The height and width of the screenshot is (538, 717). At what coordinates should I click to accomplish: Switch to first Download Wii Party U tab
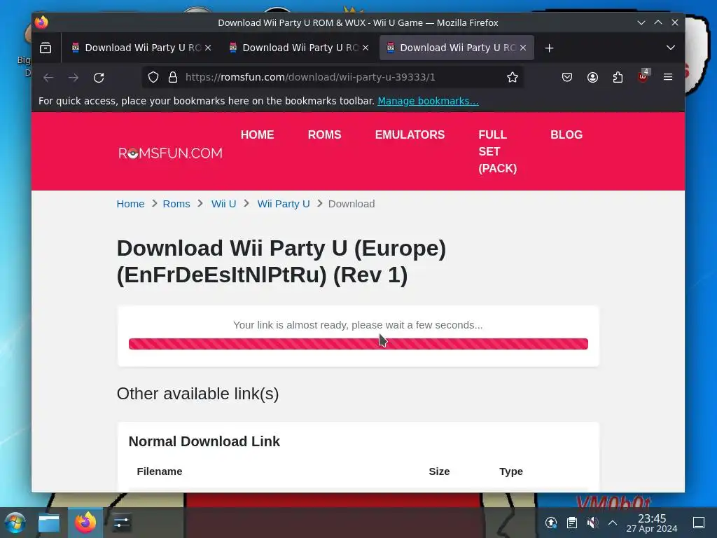coord(141,48)
